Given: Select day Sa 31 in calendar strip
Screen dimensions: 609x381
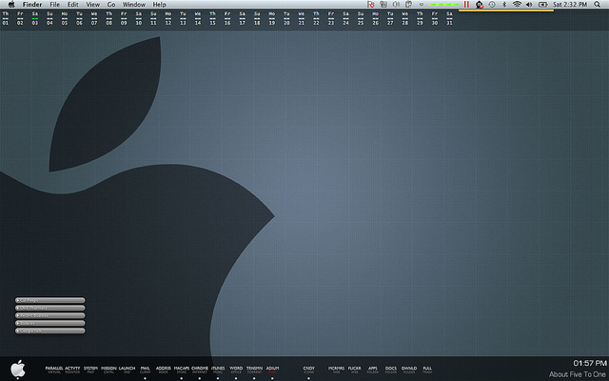Looking at the screenshot, I should tap(449, 18).
